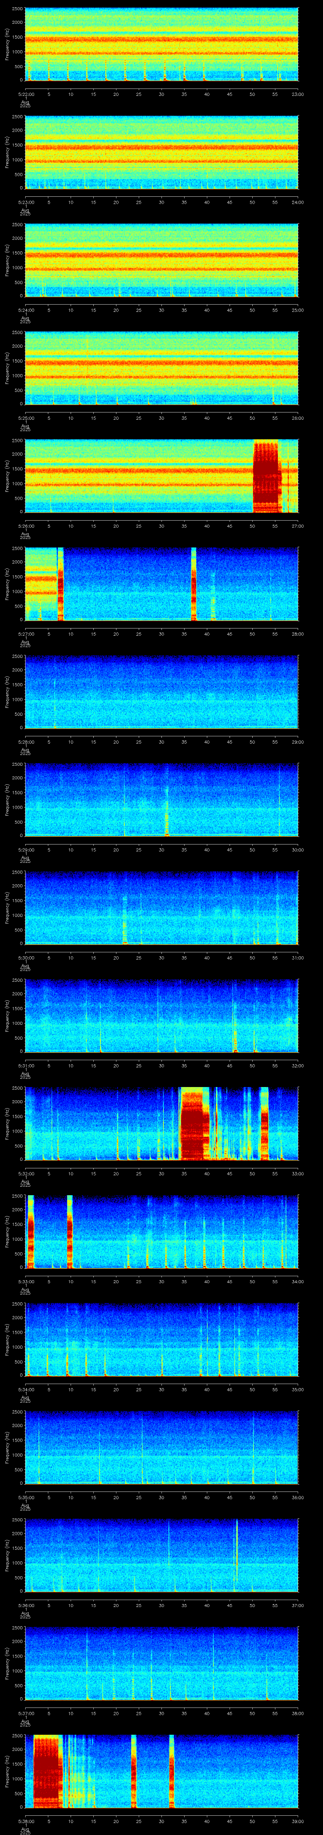Screen dimensions: 323x1835
Task: Select the spectrogram panel starting at 5:35:00
Action: [x=161, y=1448]
